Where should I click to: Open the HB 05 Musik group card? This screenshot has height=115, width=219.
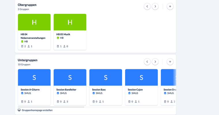(x=70, y=32)
